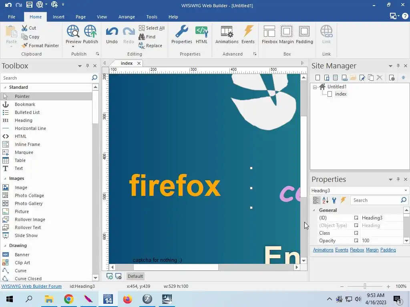The image size is (410, 307).
Task: Switch to the Tools ribbon tab
Action: click(x=152, y=17)
